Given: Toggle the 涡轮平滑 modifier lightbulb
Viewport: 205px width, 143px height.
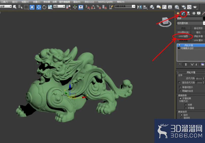Looking at the screenshot, I should point(179,45).
